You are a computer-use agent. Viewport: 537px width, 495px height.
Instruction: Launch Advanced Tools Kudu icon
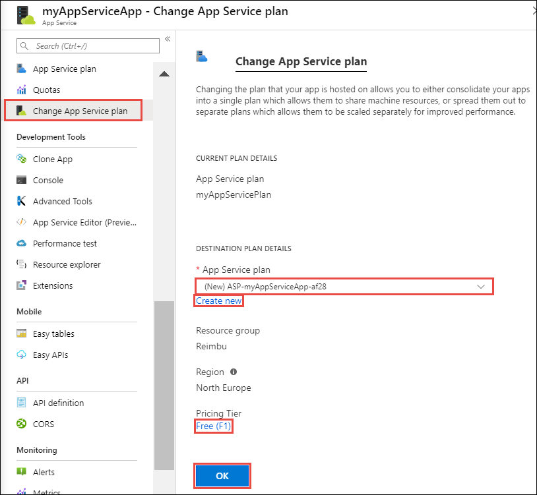pos(21,201)
